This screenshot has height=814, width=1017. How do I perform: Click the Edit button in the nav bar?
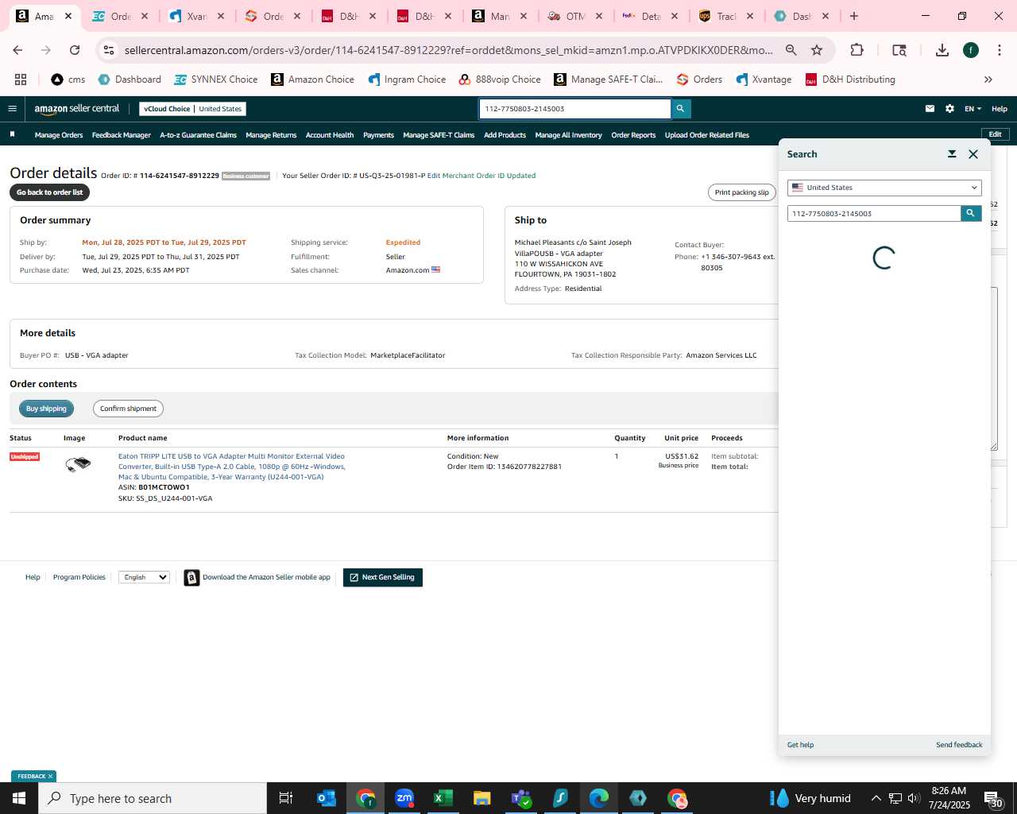click(x=996, y=134)
